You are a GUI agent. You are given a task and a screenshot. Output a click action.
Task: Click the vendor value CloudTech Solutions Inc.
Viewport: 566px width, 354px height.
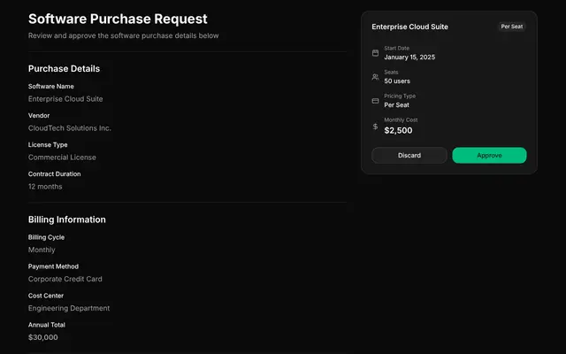tap(70, 128)
